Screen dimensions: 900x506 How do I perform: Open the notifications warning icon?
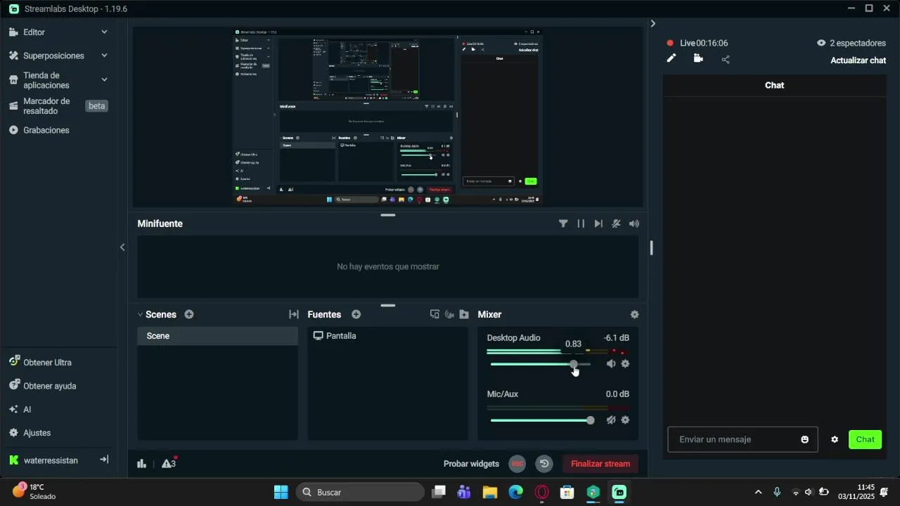point(169,463)
